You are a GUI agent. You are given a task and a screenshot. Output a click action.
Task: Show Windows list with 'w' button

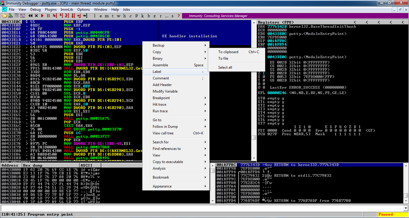point(119,16)
